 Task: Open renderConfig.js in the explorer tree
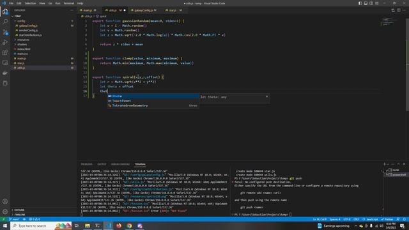click(43, 30)
